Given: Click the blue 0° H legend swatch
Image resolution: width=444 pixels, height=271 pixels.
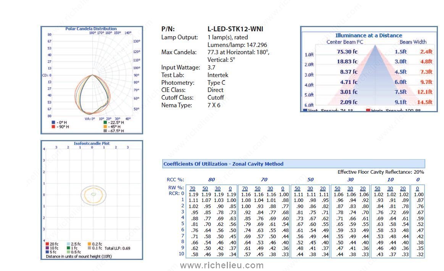Looking at the screenshot, I should point(53,123).
